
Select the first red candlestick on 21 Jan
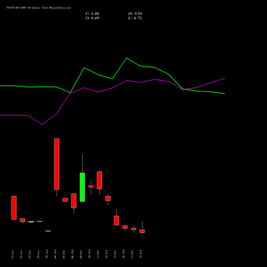coord(14,208)
